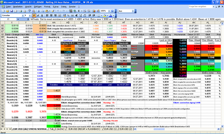Save the workbook with the diskette icon
The width and height of the screenshot is (224, 134).
tap(11, 11)
